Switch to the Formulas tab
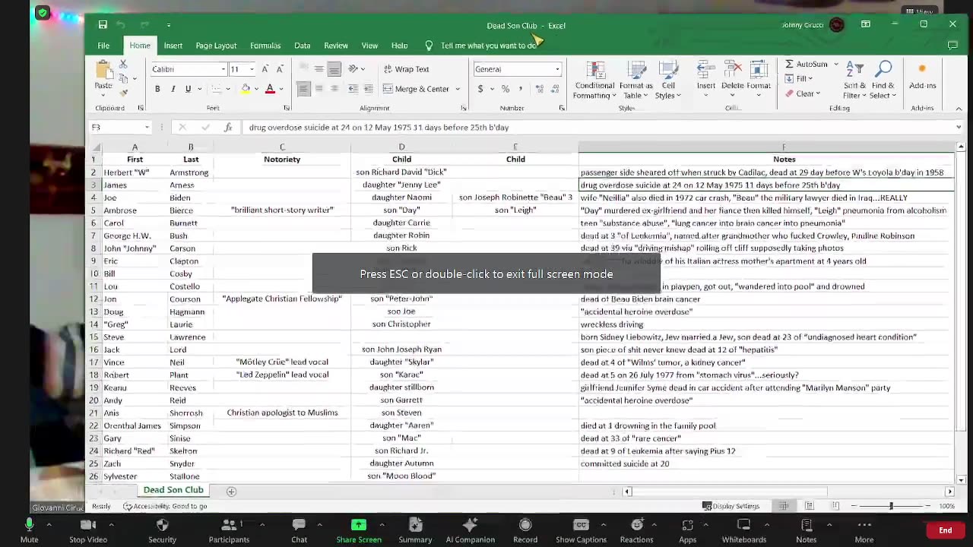This screenshot has height=547, width=973. click(265, 46)
